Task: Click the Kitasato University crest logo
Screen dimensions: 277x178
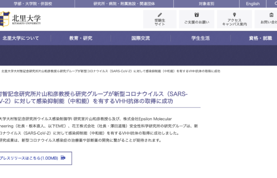Action: (5, 19)
